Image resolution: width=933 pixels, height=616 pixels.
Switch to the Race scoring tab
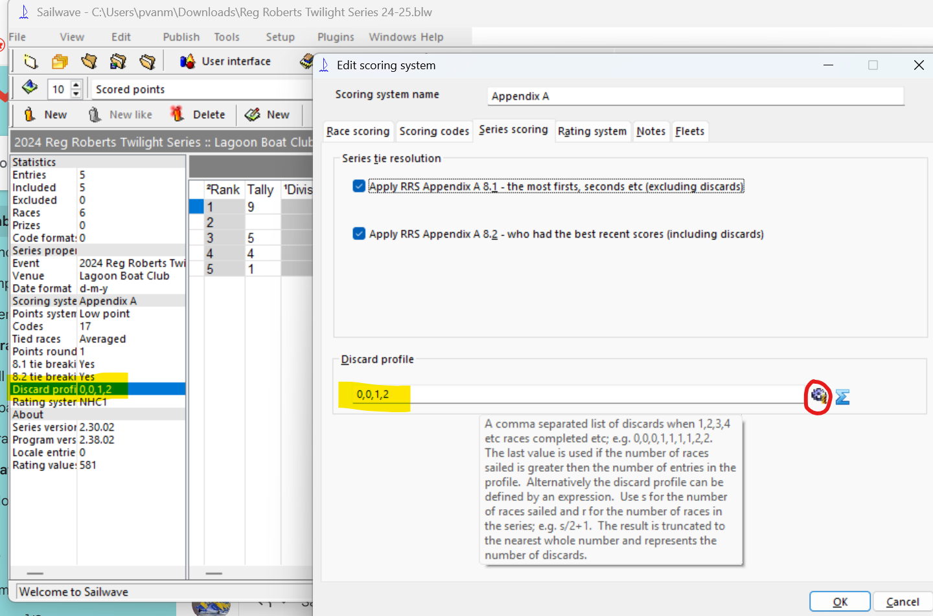point(358,131)
